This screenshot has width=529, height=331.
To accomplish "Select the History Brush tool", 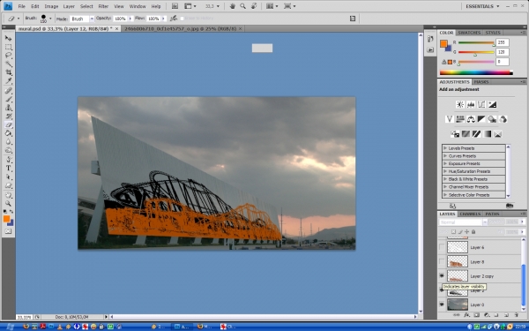I will (x=9, y=117).
